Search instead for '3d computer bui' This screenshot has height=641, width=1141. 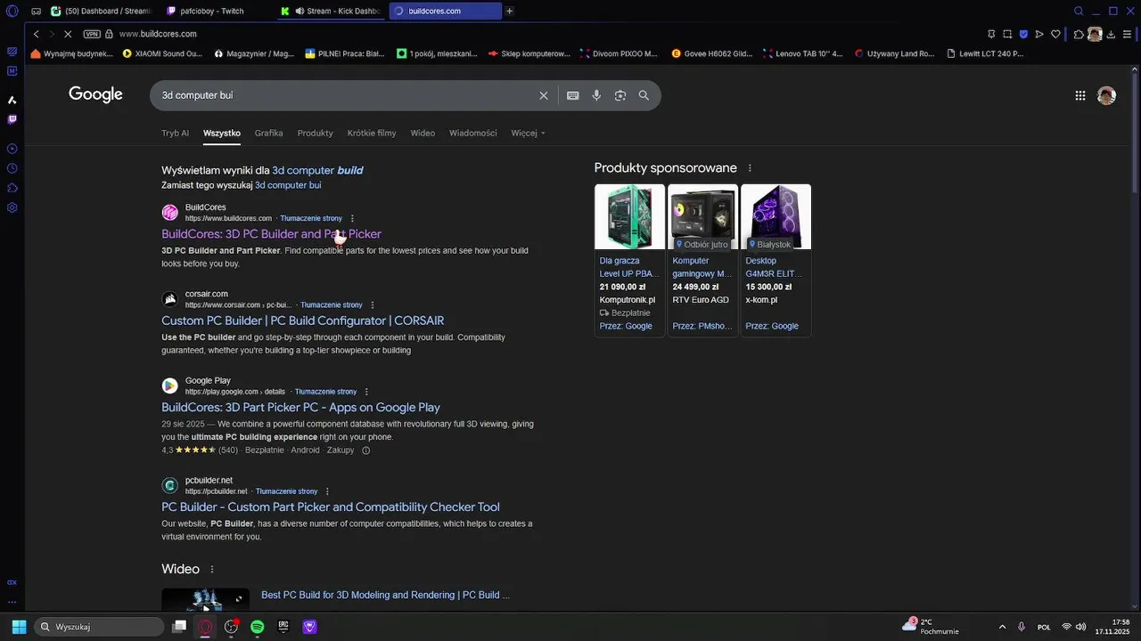point(288,185)
